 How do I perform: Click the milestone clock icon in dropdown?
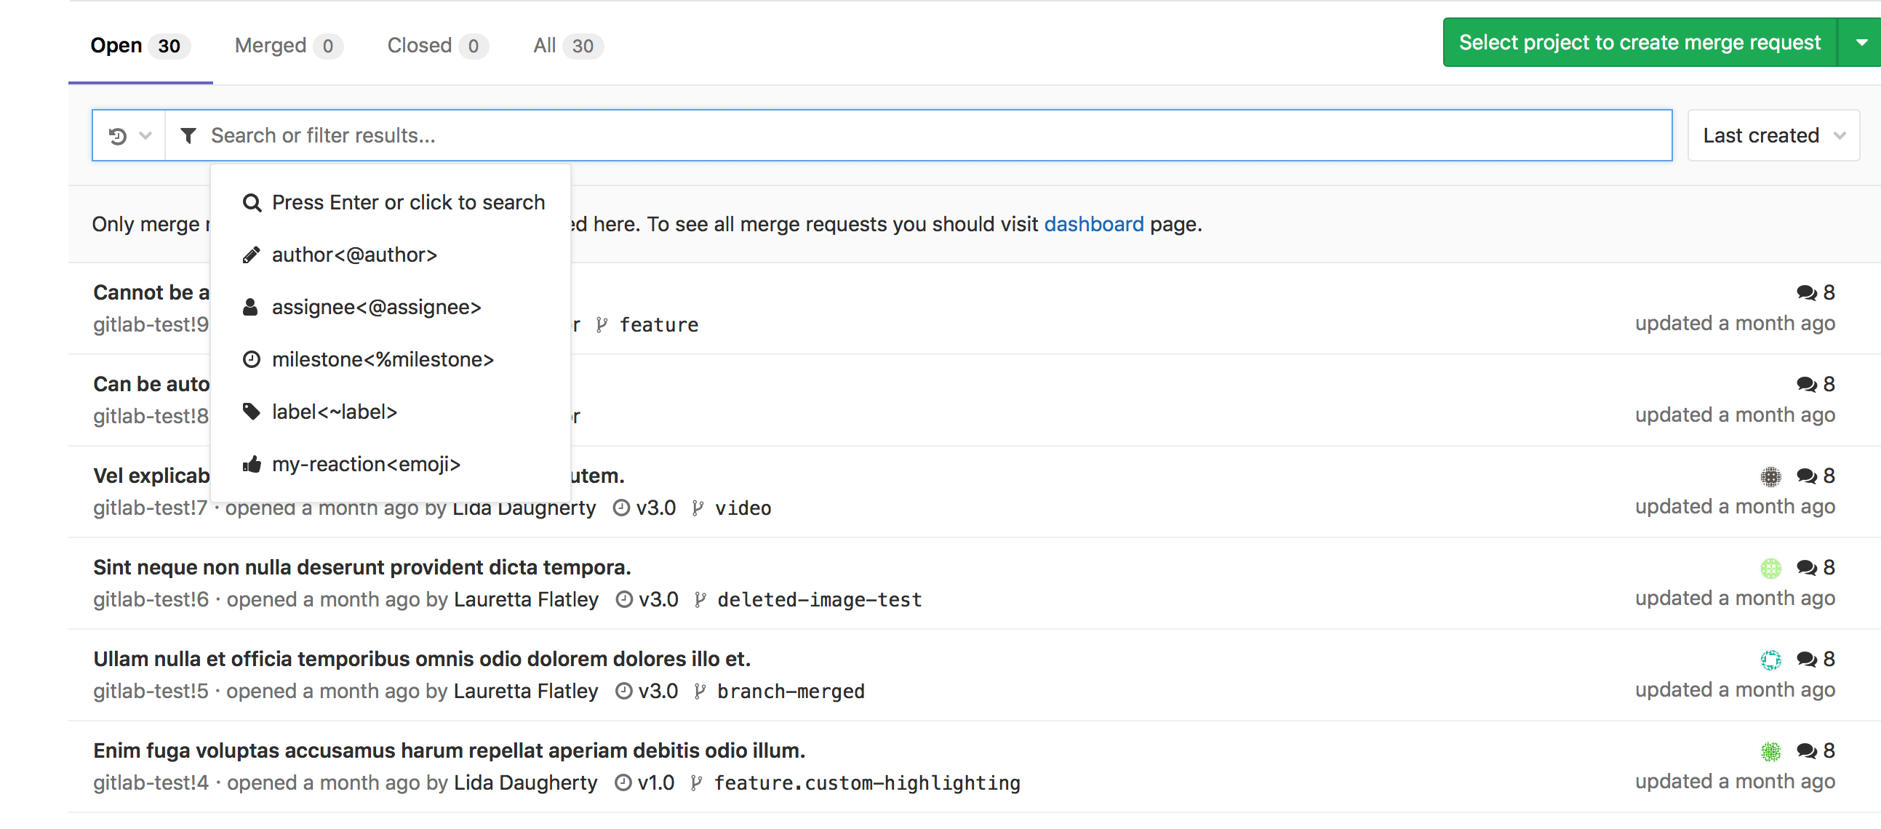click(x=249, y=360)
